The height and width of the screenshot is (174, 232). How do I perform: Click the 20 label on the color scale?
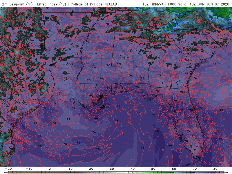pos(91,169)
